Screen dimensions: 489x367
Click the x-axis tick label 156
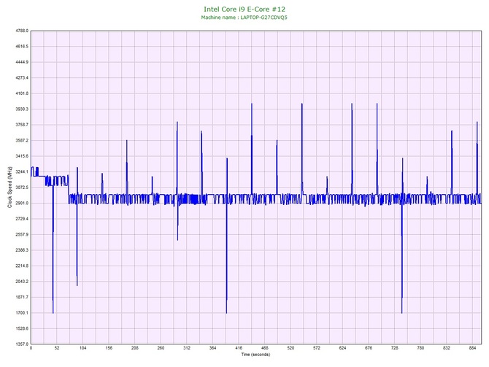(x=109, y=348)
